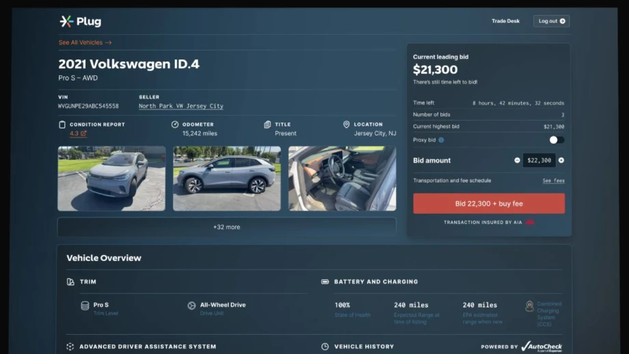
Task: Click the All-Wheel Drive unit icon
Action: coord(191,305)
